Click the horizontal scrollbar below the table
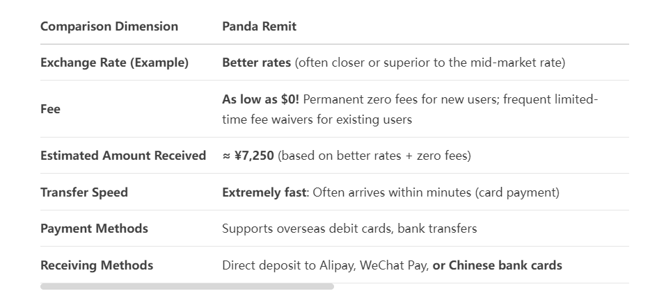657x298 pixels. coord(187,286)
